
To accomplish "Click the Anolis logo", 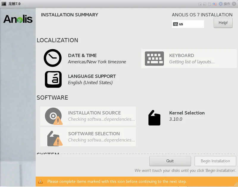I will 18,19.
